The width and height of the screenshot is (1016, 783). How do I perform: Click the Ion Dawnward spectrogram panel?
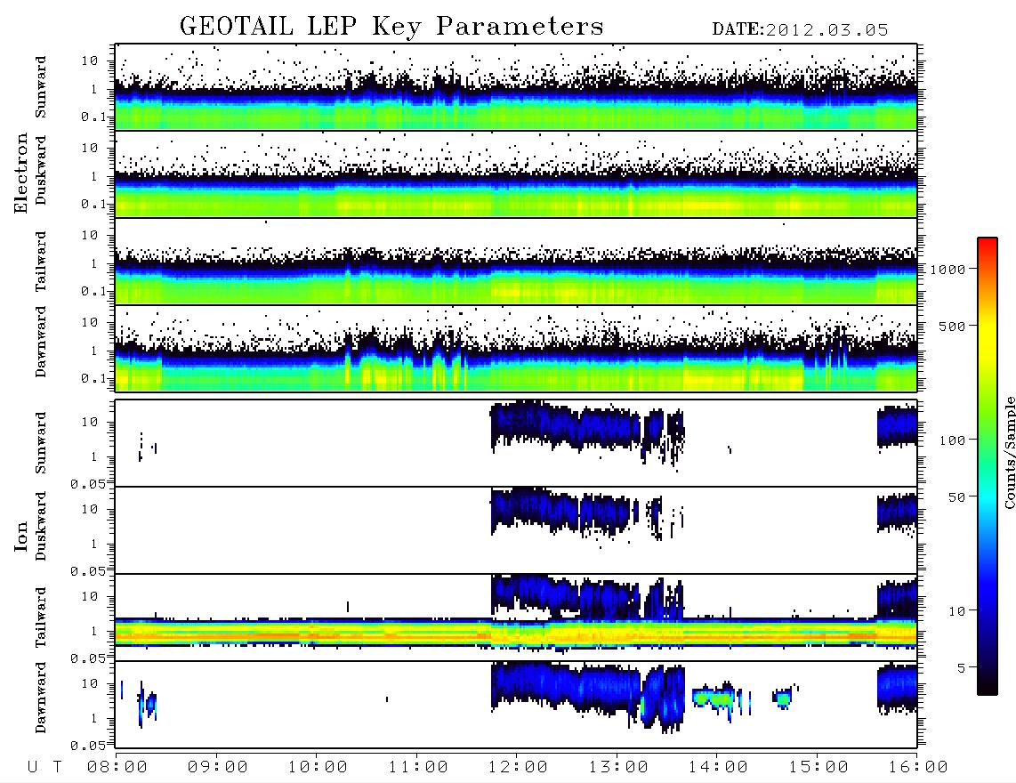tap(516, 704)
